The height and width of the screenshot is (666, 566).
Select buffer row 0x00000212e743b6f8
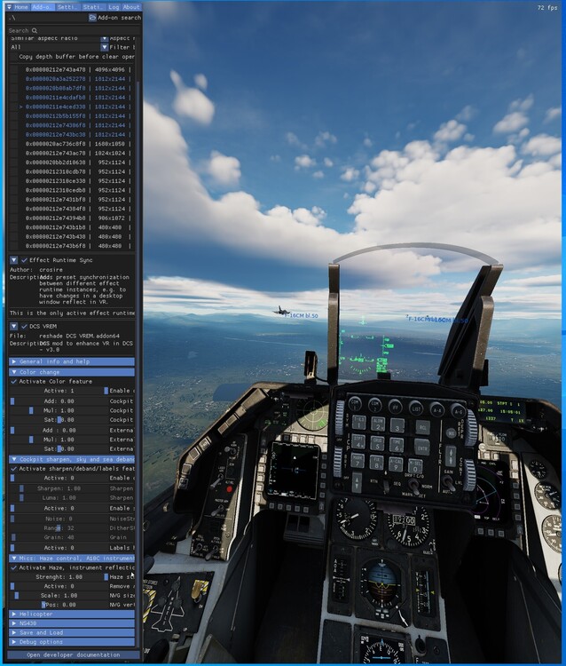click(76, 246)
